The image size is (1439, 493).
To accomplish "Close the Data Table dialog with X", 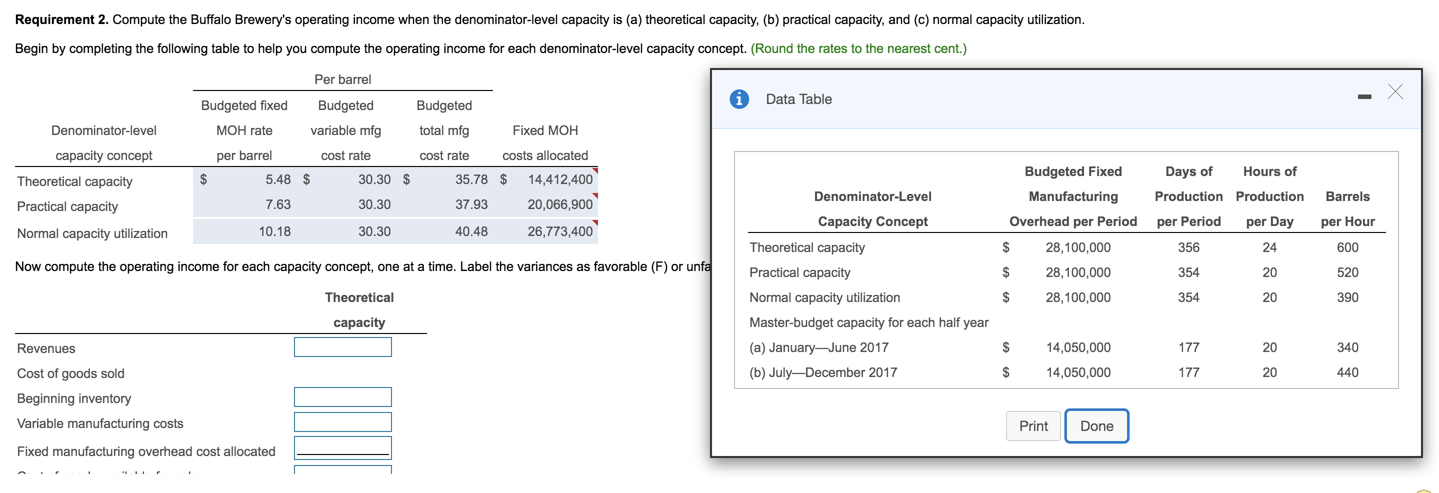I will (x=1395, y=91).
